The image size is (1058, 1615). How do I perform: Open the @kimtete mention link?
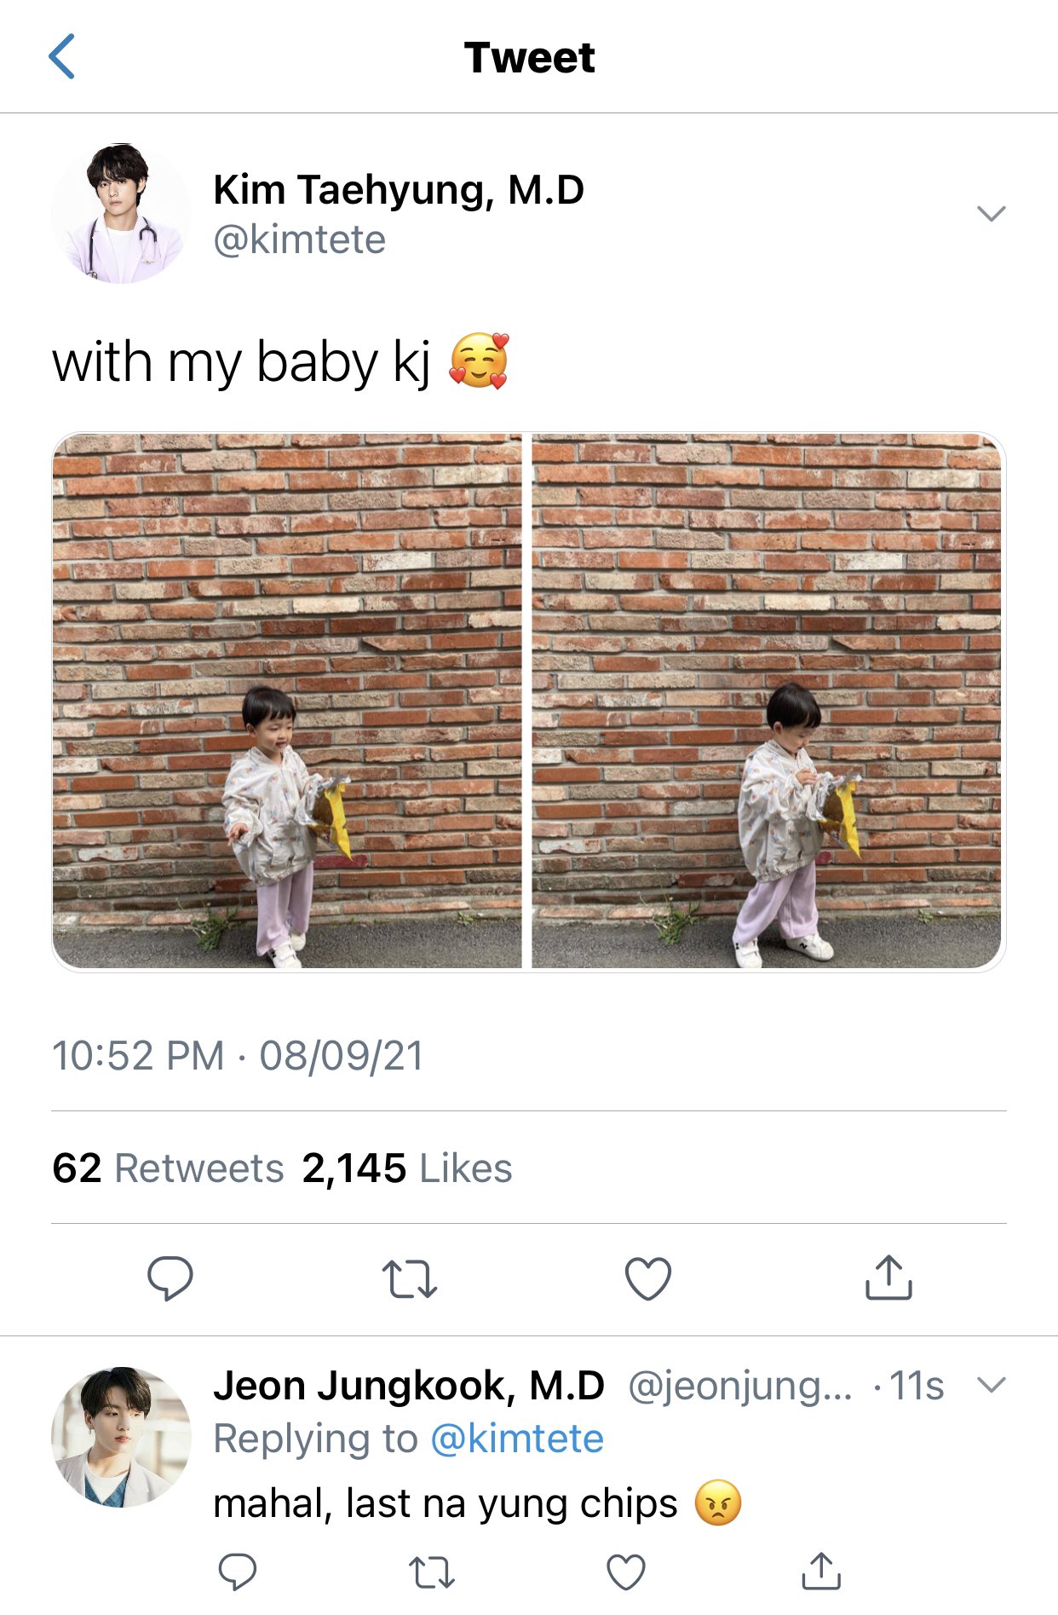tap(517, 1439)
